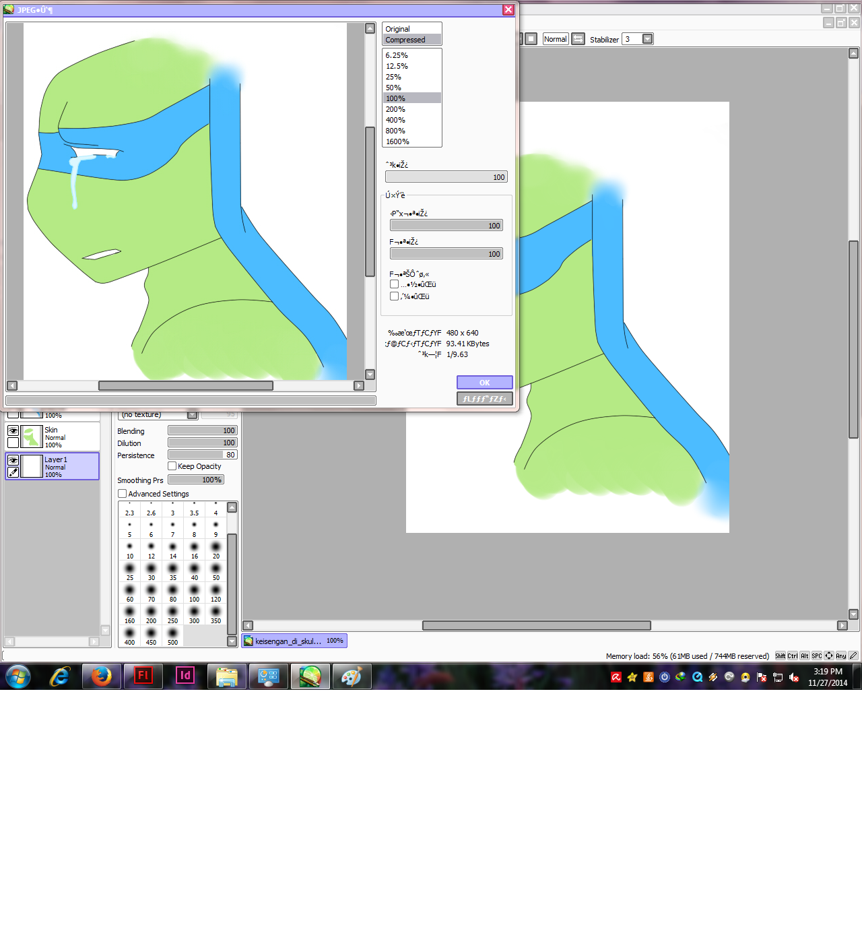Click JPEG preview vertical scrollbar up arrow
Viewport: 862px width, 927px height.
tap(370, 28)
